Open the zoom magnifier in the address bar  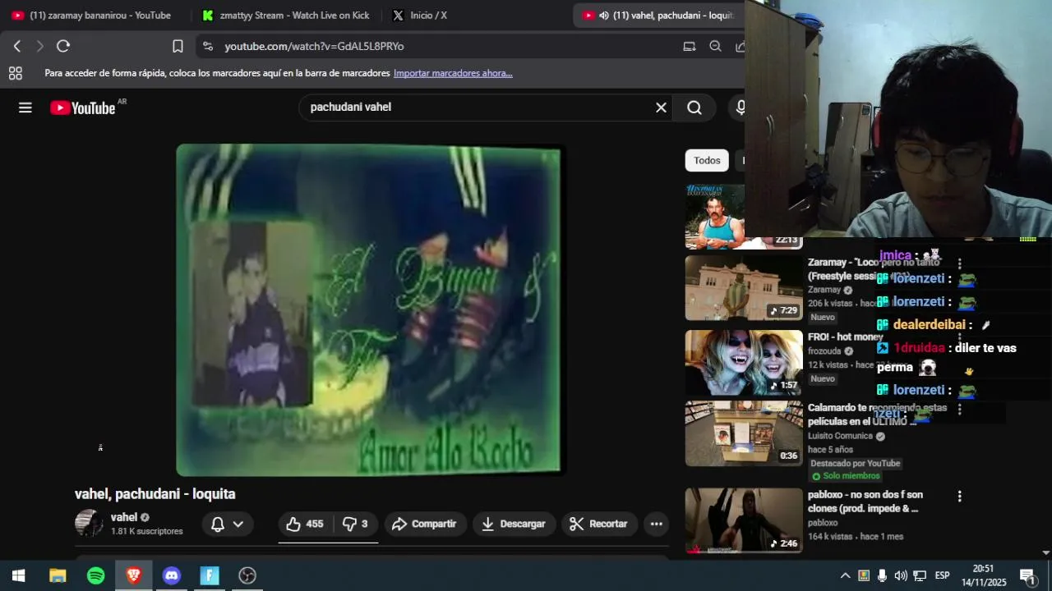(715, 46)
